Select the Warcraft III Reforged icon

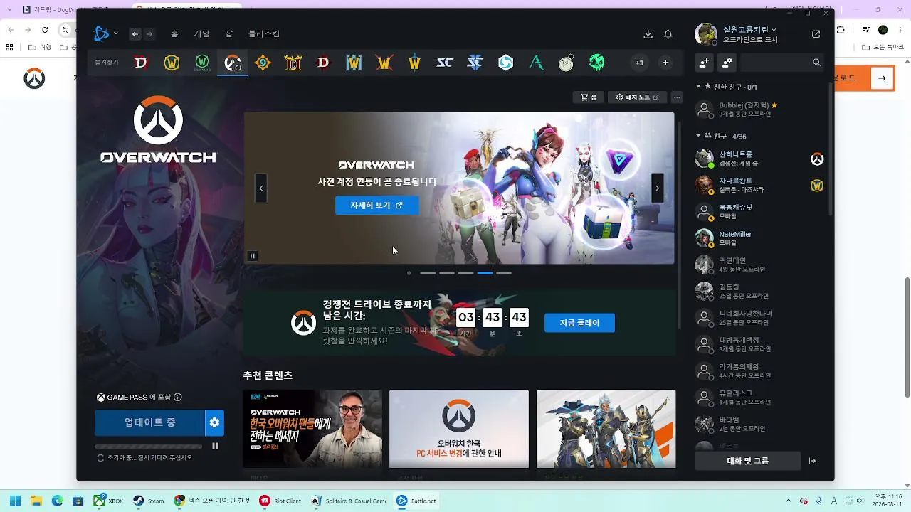[x=354, y=63]
